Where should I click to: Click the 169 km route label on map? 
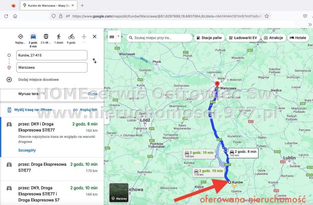(199, 154)
